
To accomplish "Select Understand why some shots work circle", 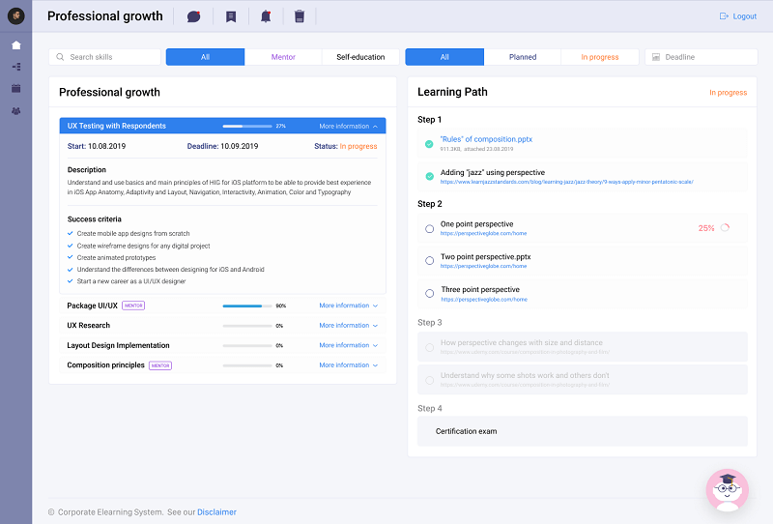I will coord(429,380).
